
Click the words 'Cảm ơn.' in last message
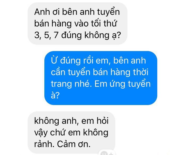click(74, 144)
